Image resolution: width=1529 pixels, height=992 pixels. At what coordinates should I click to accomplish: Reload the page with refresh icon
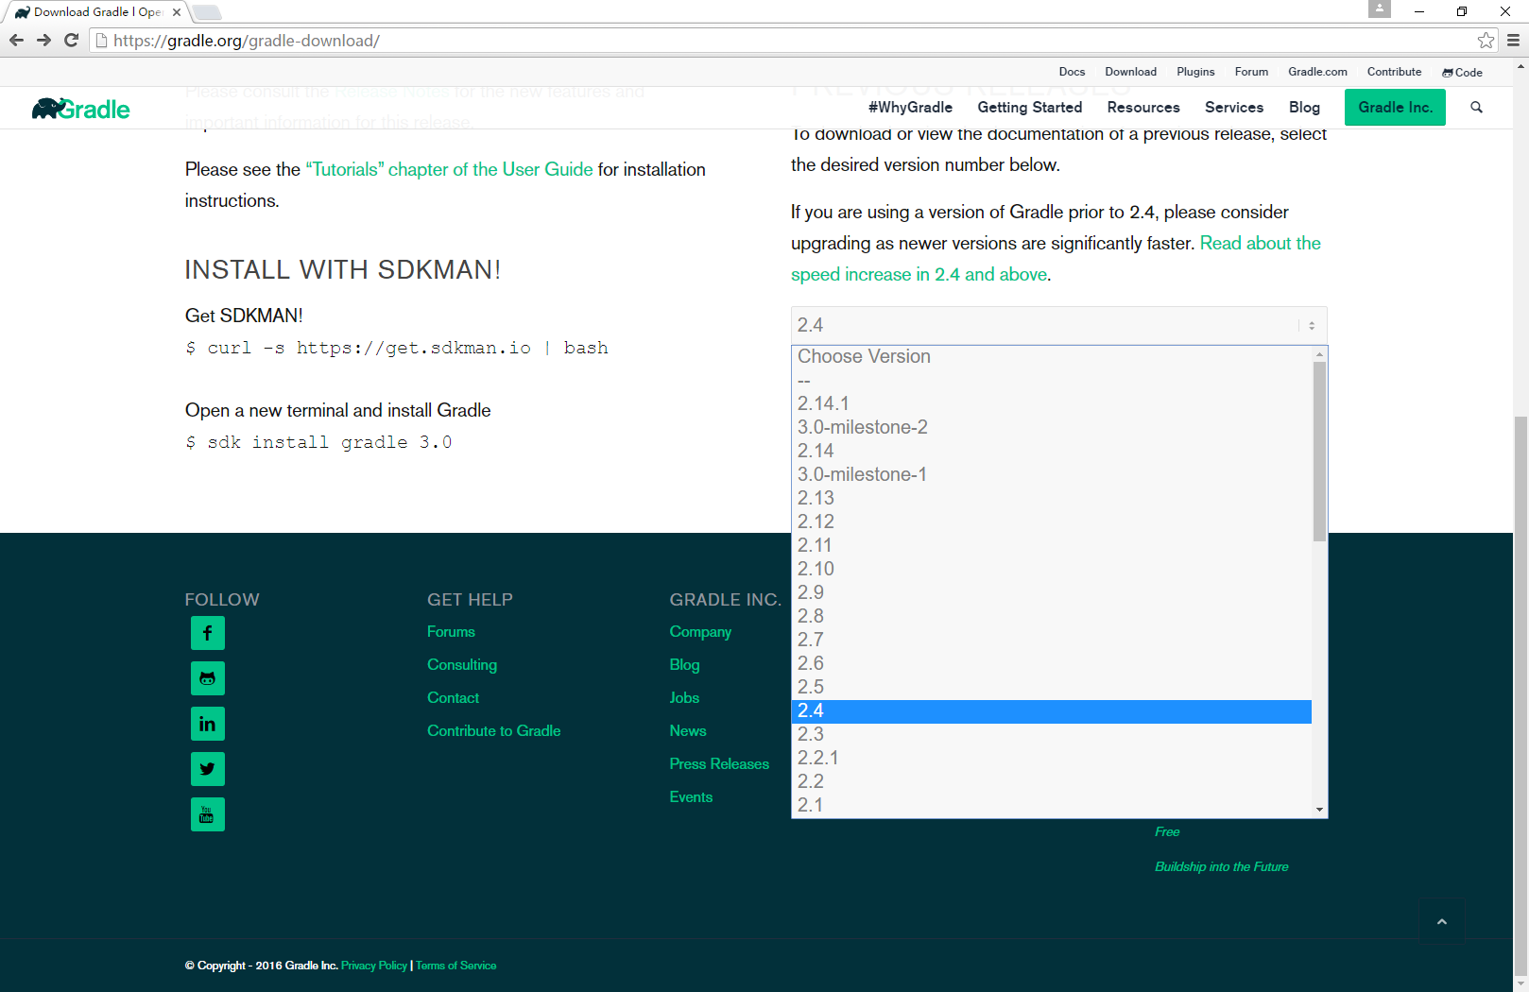coord(71,41)
